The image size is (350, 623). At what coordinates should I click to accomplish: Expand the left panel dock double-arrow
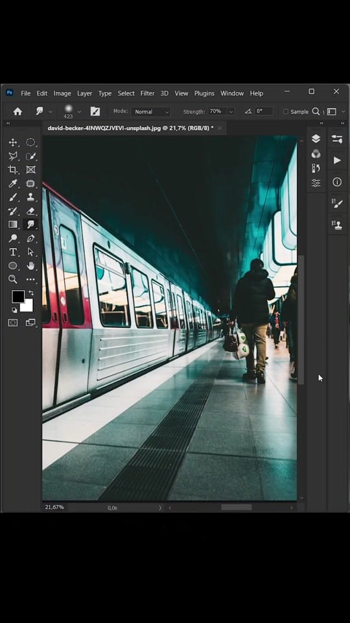[321, 123]
